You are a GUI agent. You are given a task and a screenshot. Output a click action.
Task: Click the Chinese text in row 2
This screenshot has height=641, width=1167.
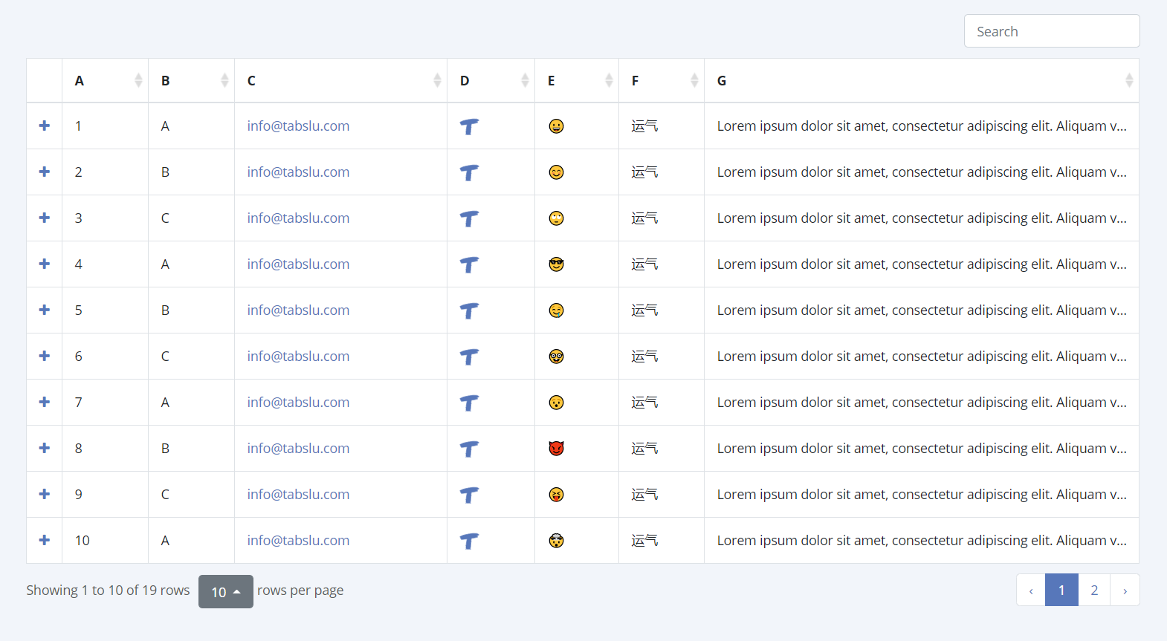pyautogui.click(x=644, y=172)
